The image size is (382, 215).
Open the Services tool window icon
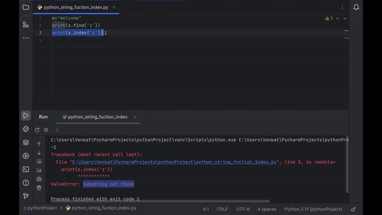[26, 156]
